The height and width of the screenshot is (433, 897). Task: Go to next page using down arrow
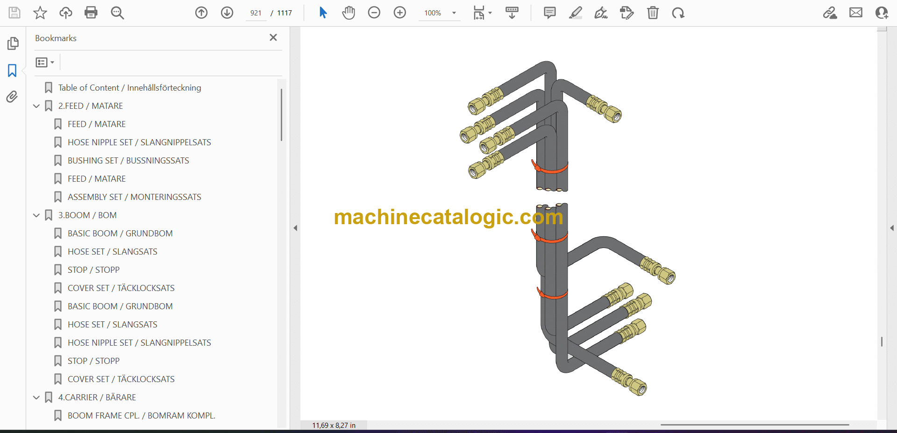(227, 13)
